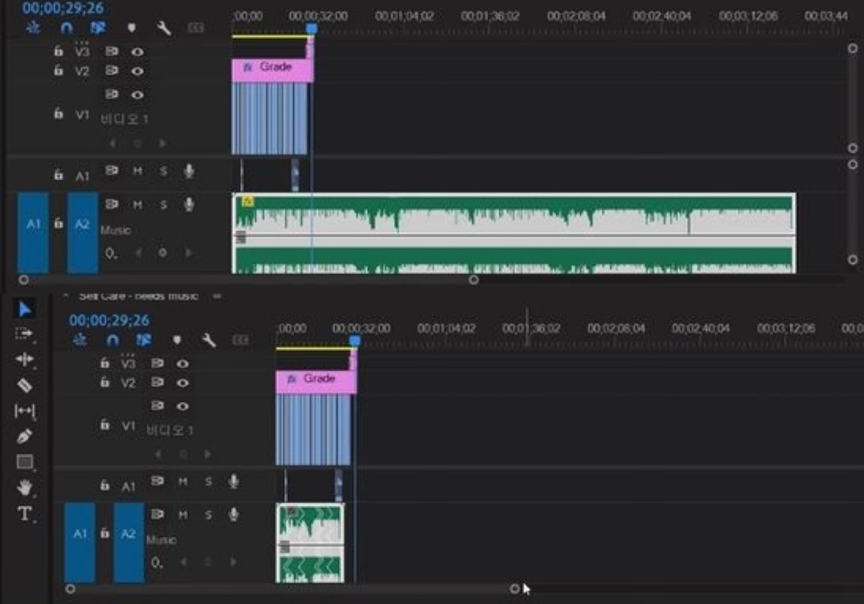The image size is (864, 604).
Task: Select the Ripple Edit tool
Action: [24, 359]
